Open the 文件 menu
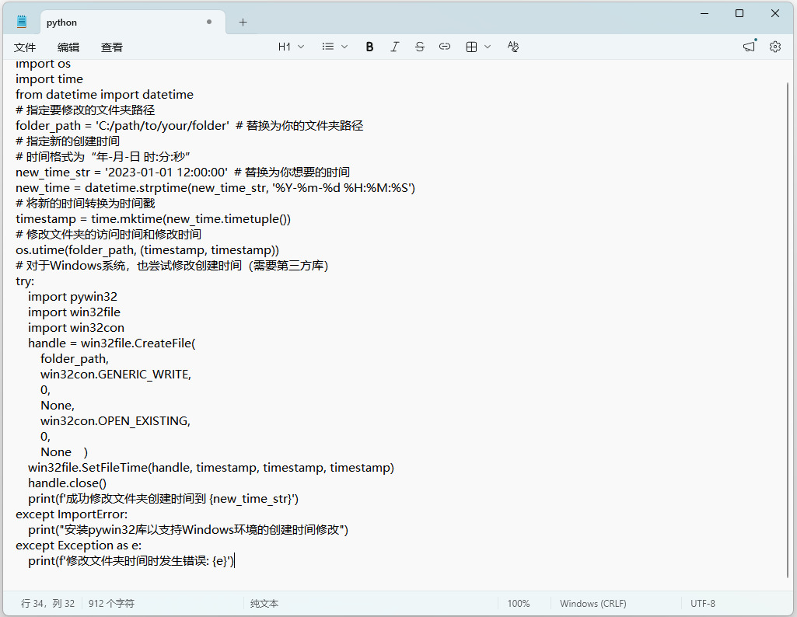Image resolution: width=797 pixels, height=617 pixels. click(x=24, y=47)
